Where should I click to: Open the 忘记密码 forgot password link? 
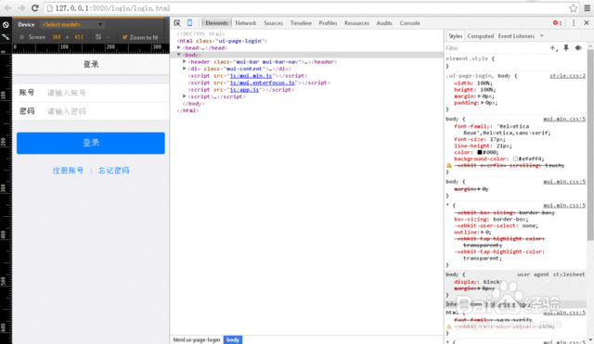point(113,171)
